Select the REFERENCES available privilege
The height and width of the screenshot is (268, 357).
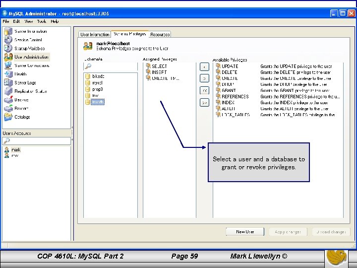pyautogui.click(x=235, y=97)
